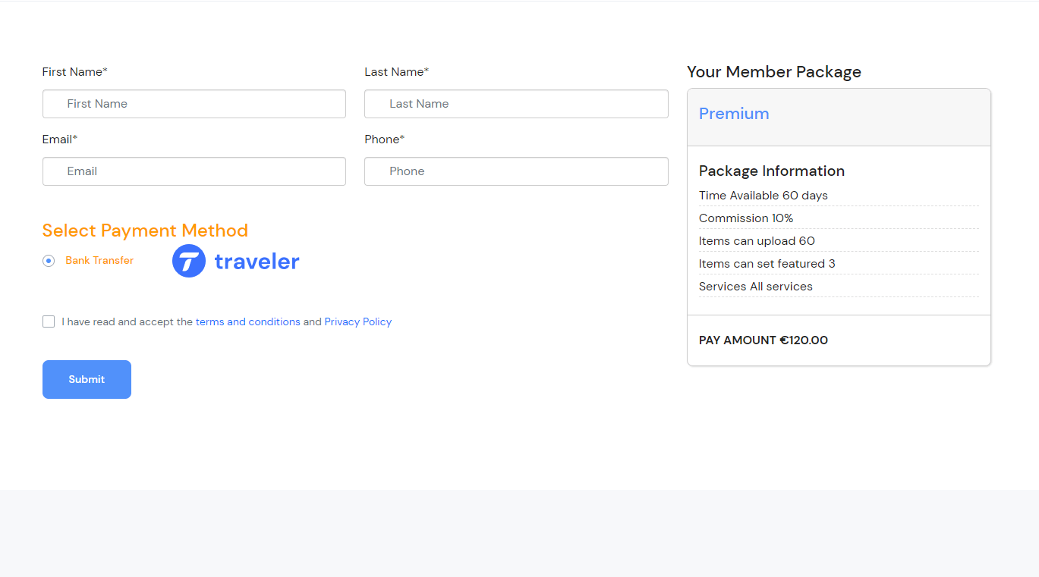Click the 'Commission 10%' row

click(746, 218)
